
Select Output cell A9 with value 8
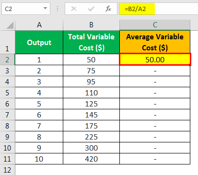[39, 137]
